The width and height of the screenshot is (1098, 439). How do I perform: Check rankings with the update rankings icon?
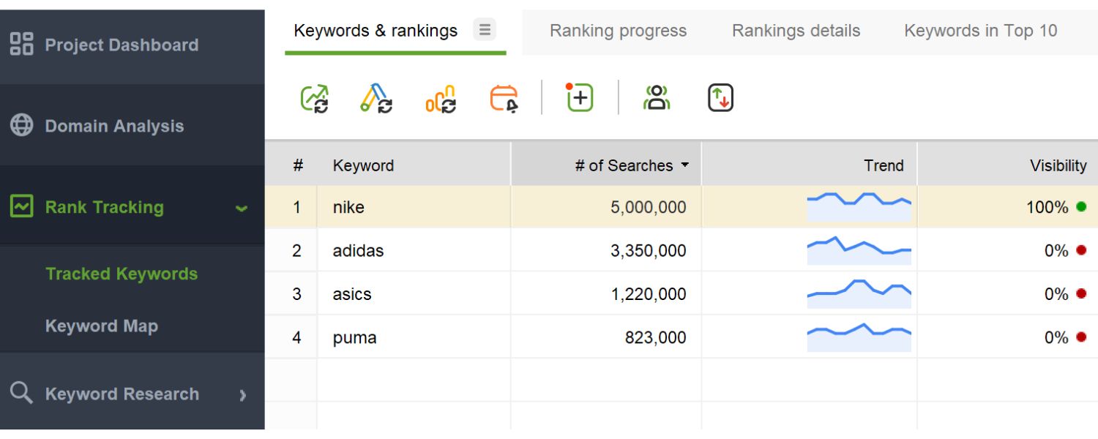[314, 99]
